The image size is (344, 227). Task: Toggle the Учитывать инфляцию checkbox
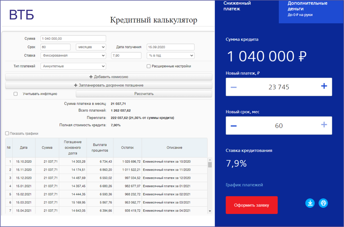(15, 94)
